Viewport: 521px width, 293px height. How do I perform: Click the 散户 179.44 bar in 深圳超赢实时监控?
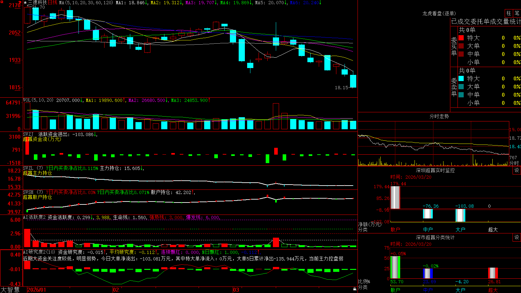395,198
